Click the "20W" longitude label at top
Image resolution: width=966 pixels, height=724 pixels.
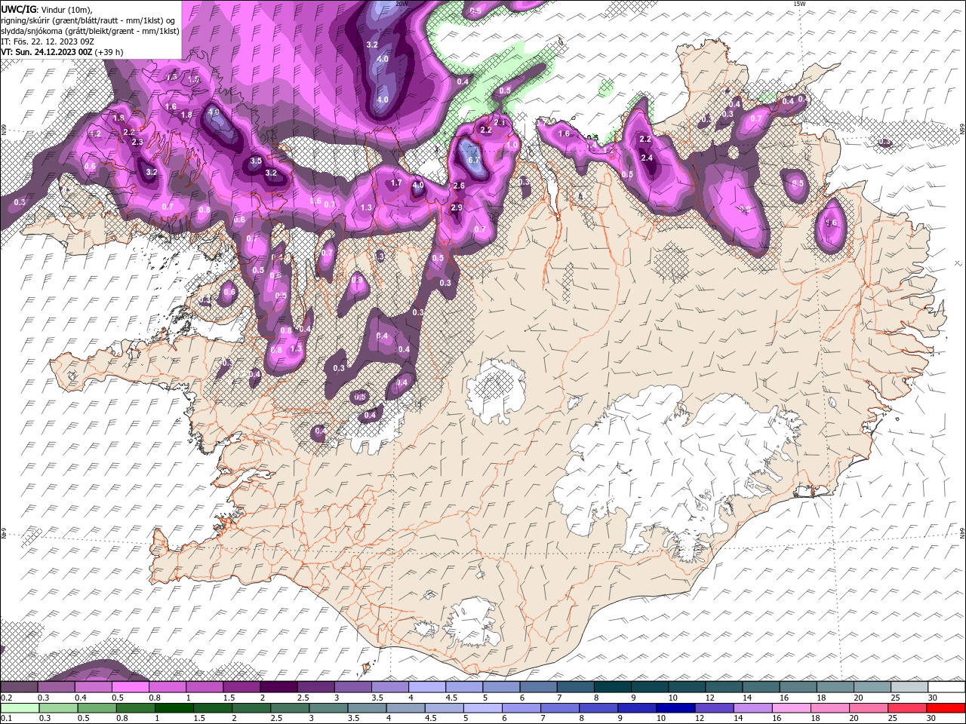pos(401,4)
